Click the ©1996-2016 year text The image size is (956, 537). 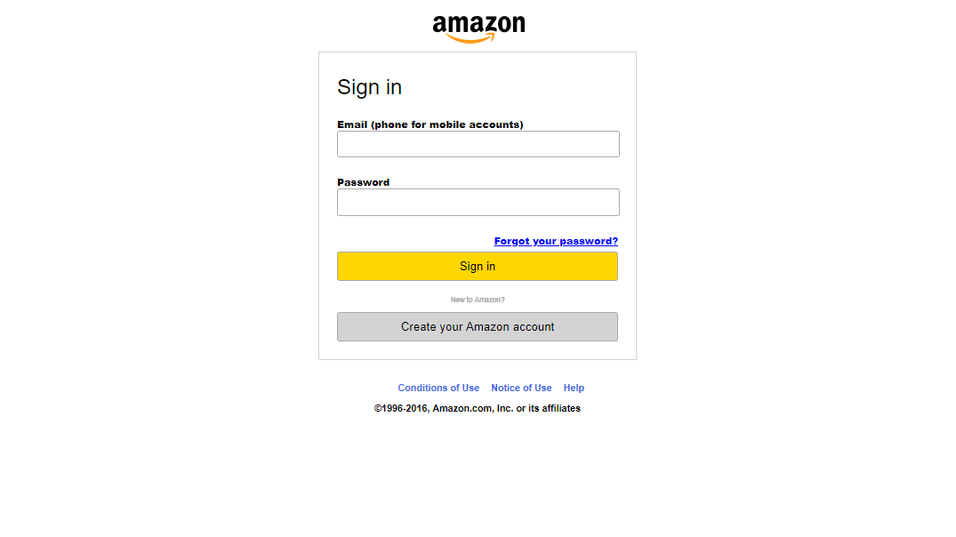click(x=402, y=408)
